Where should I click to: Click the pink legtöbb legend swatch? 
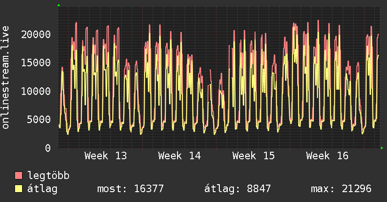coord(18,176)
